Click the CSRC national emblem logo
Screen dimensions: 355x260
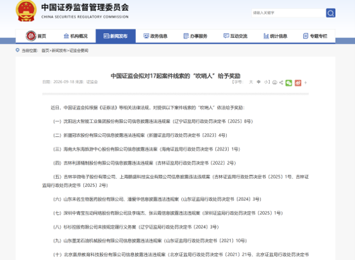pyautogui.click(x=26, y=11)
